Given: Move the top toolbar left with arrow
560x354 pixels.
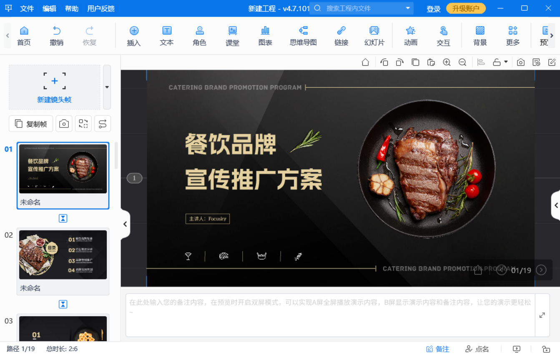Looking at the screenshot, I should (8, 35).
